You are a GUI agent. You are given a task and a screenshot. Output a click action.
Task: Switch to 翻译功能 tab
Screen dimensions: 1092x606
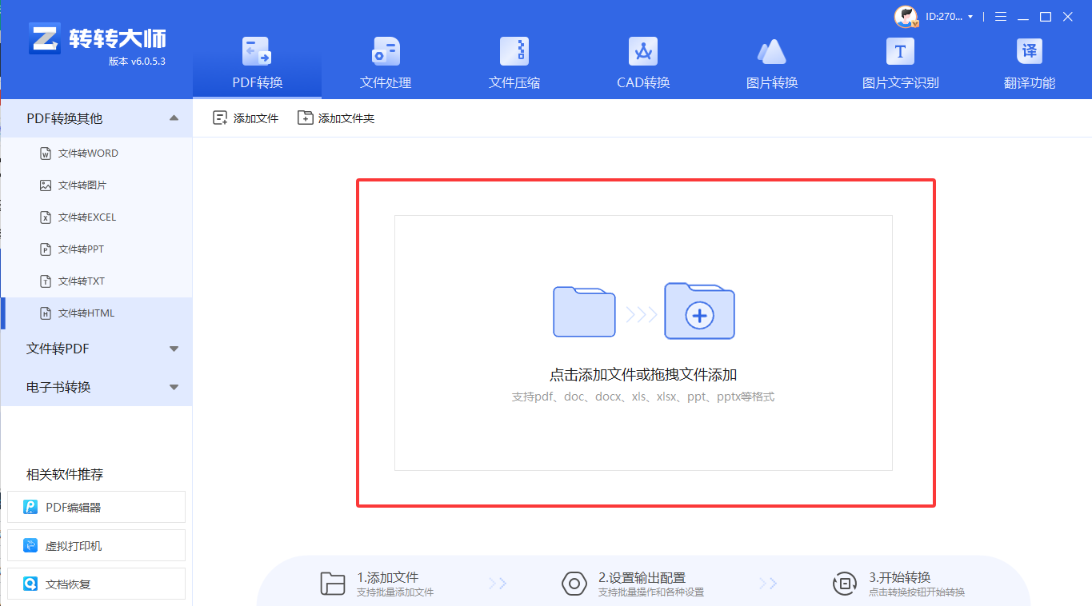tap(1030, 63)
